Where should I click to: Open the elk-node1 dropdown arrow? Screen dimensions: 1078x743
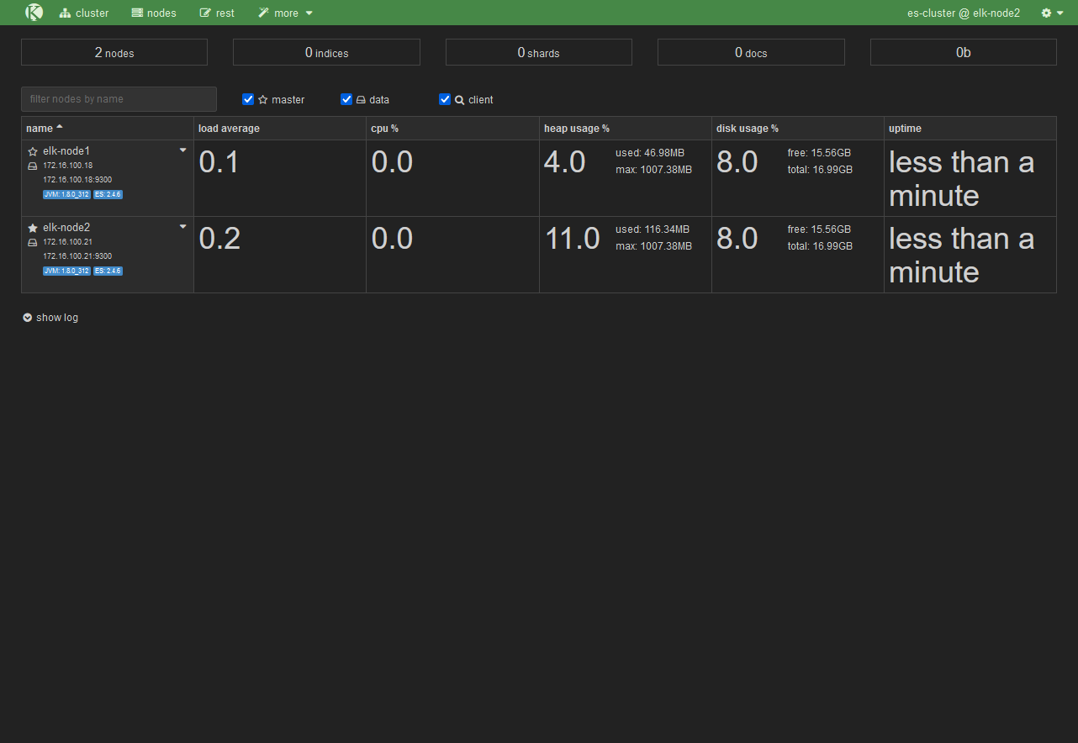click(x=182, y=150)
